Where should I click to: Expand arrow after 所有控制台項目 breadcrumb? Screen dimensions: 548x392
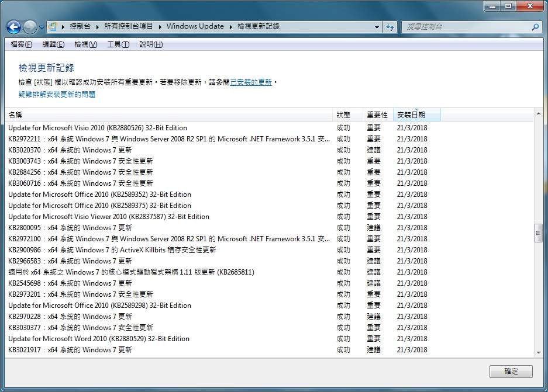(x=160, y=26)
